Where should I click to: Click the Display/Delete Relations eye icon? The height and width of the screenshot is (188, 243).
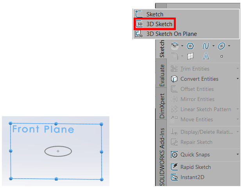(174, 132)
